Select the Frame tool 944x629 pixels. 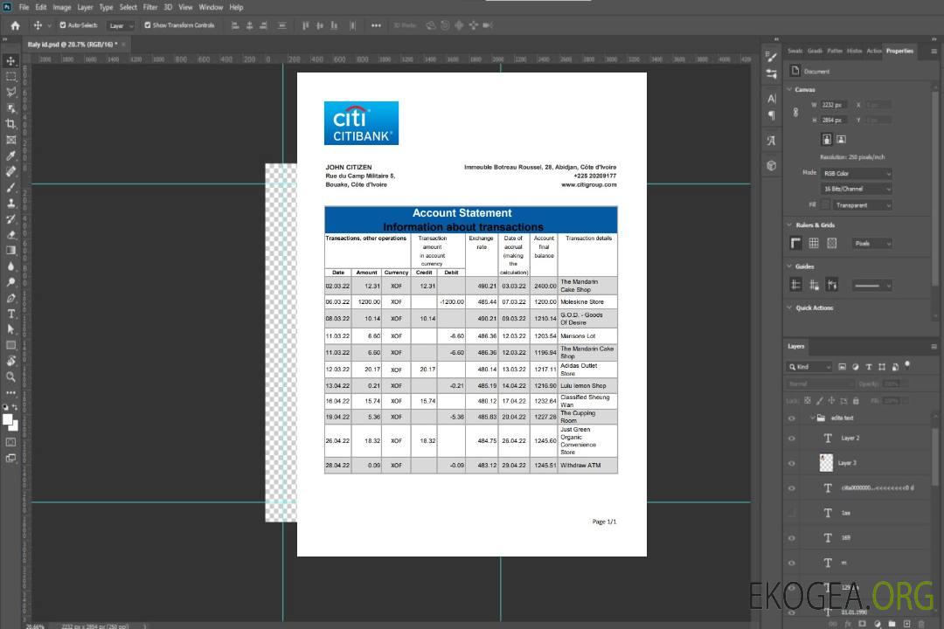[10, 140]
